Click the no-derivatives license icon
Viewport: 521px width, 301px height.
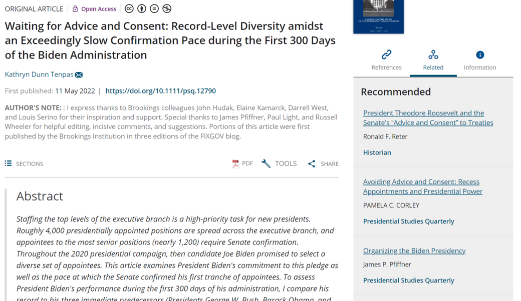pyautogui.click(x=154, y=8)
